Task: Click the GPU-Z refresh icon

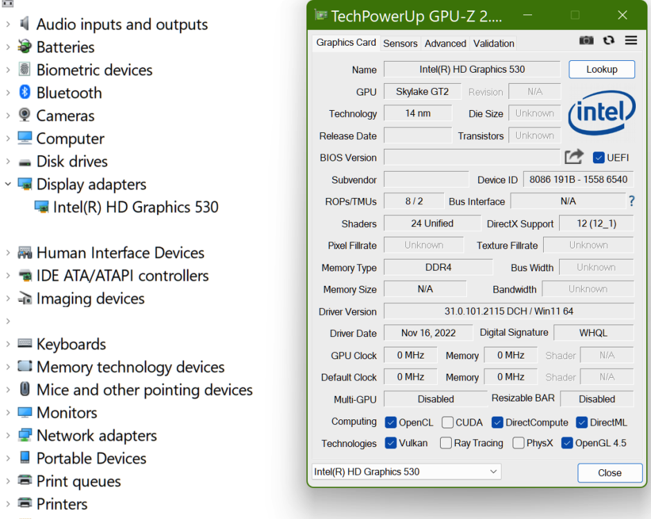Action: coord(609,40)
